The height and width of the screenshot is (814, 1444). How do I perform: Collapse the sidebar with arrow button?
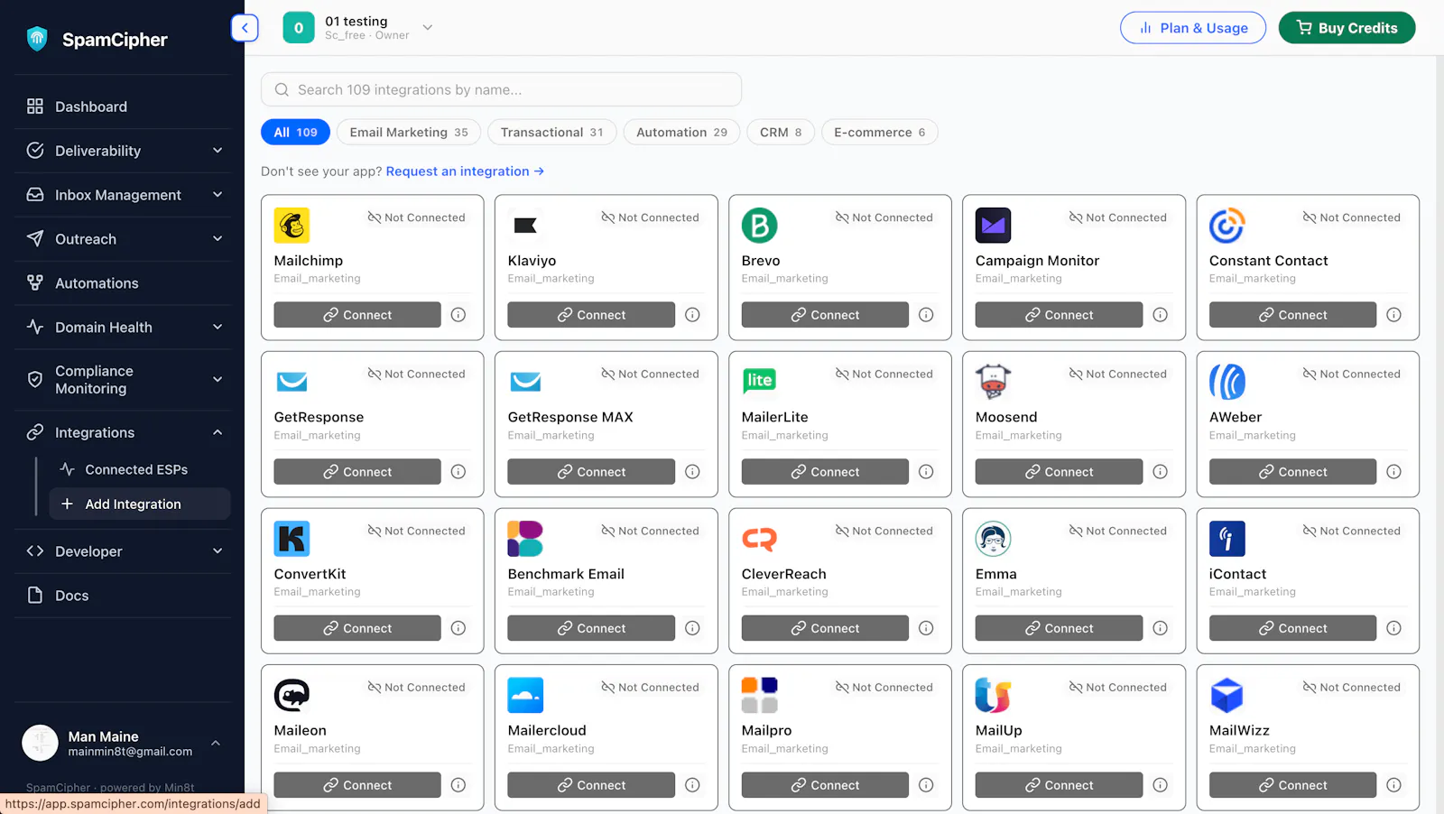point(245,28)
